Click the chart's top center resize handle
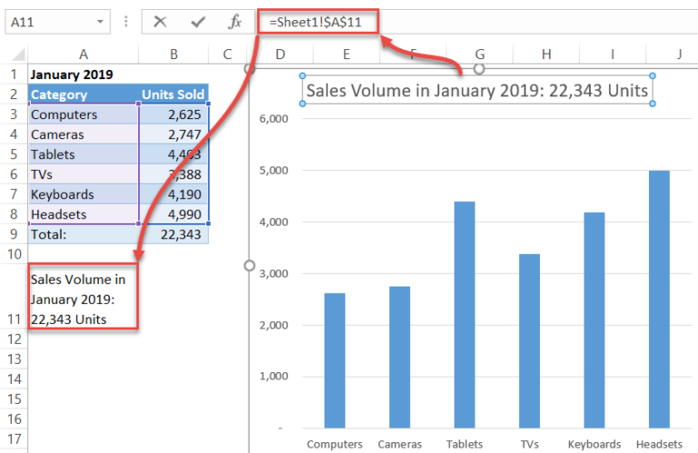The image size is (698, 453). pos(479,69)
